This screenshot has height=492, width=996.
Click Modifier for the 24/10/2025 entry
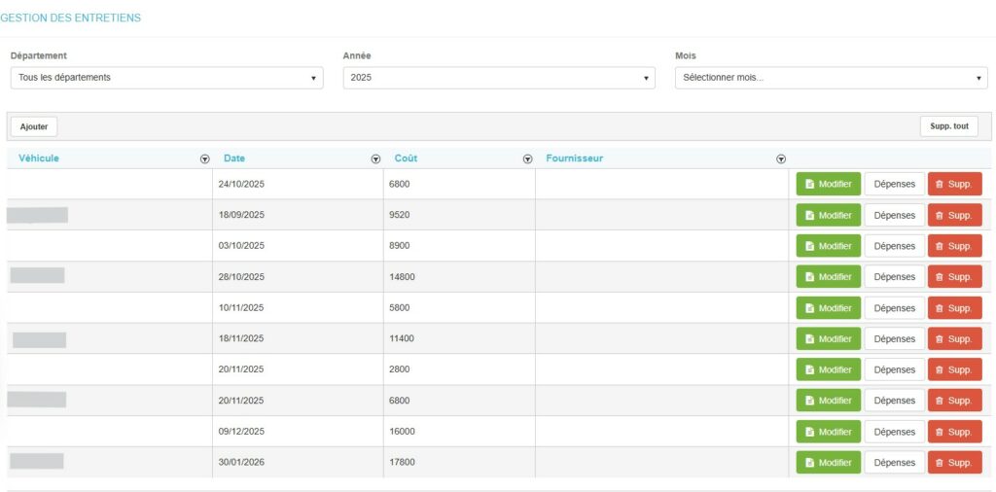click(x=828, y=185)
